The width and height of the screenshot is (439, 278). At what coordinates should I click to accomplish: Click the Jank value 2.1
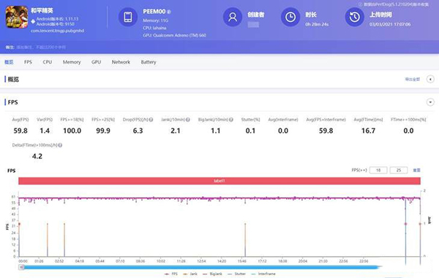tap(176, 131)
